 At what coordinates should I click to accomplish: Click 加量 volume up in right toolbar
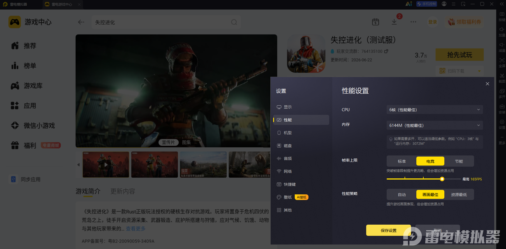(502, 32)
